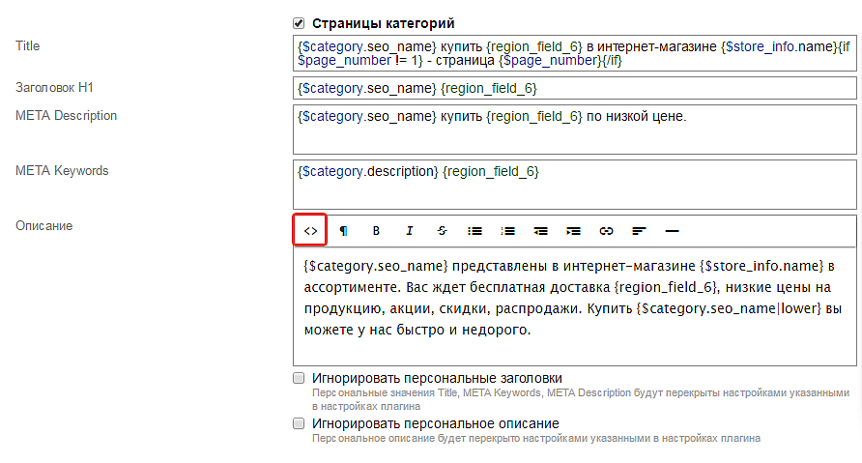Click the 'Title' field label
Image resolution: width=862 pixels, height=463 pixels.
(x=27, y=46)
